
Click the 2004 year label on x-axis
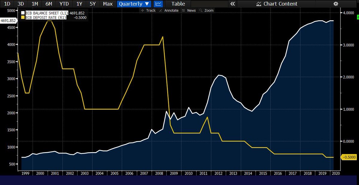99,173
